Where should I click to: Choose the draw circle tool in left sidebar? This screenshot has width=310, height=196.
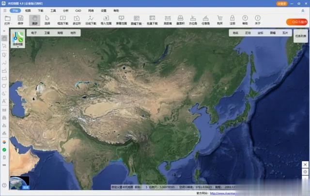[x=4, y=86]
